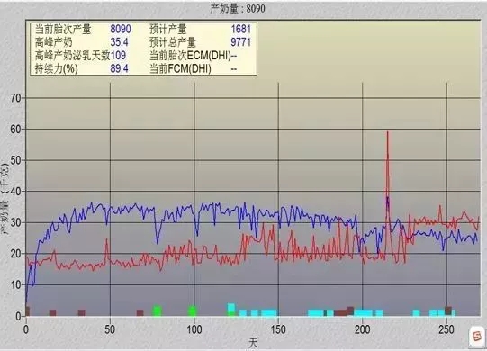
Task: Select the '当前胎次产量' label in info box
Action: (63, 29)
